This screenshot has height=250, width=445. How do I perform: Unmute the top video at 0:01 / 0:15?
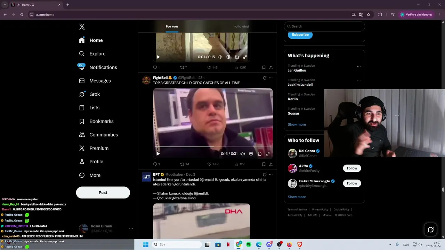tap(220, 57)
